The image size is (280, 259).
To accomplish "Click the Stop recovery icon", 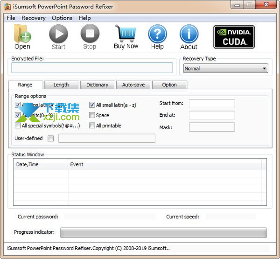I will click(90, 34).
